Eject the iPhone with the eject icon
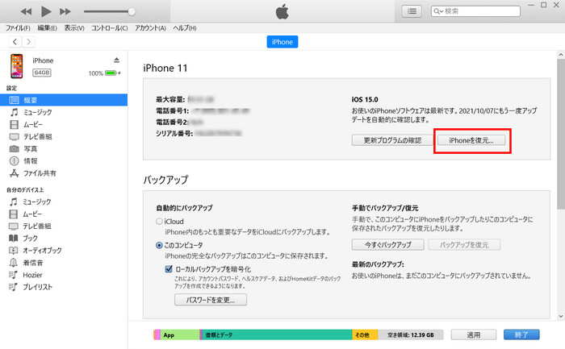 pyautogui.click(x=116, y=60)
